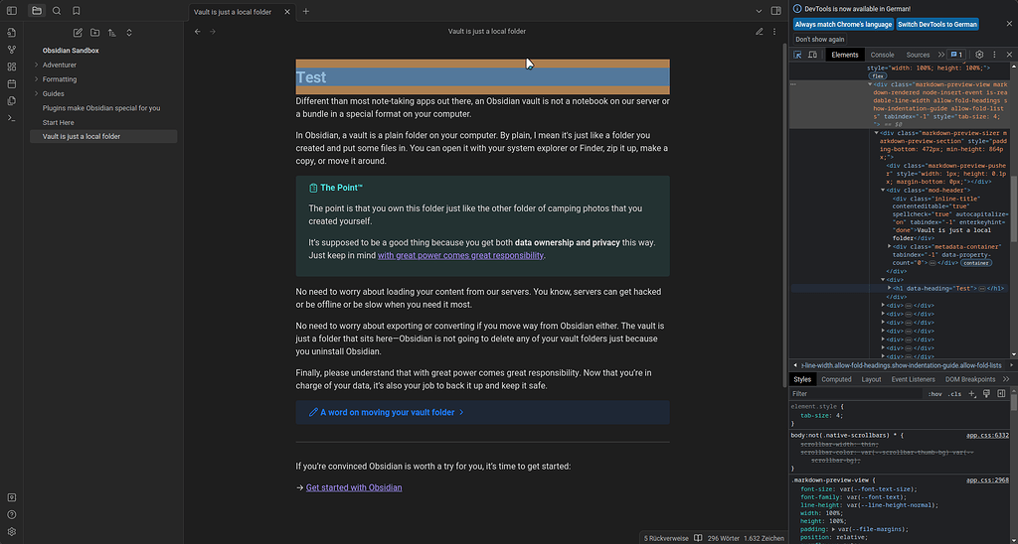Activate DevTools inspect element picker
Image resolution: width=1018 pixels, height=544 pixels.
coord(798,56)
